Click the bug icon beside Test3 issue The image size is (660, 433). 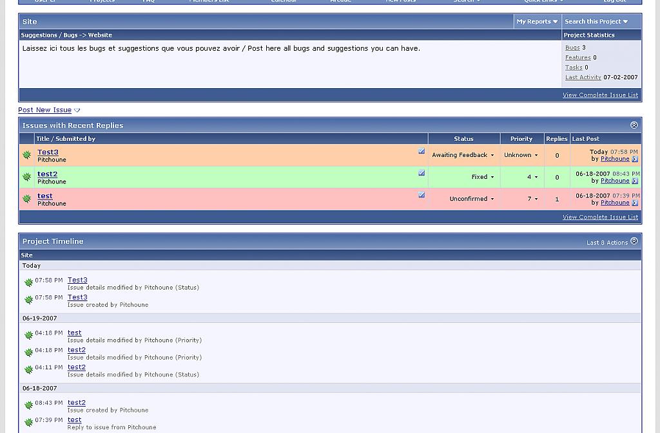[26, 155]
